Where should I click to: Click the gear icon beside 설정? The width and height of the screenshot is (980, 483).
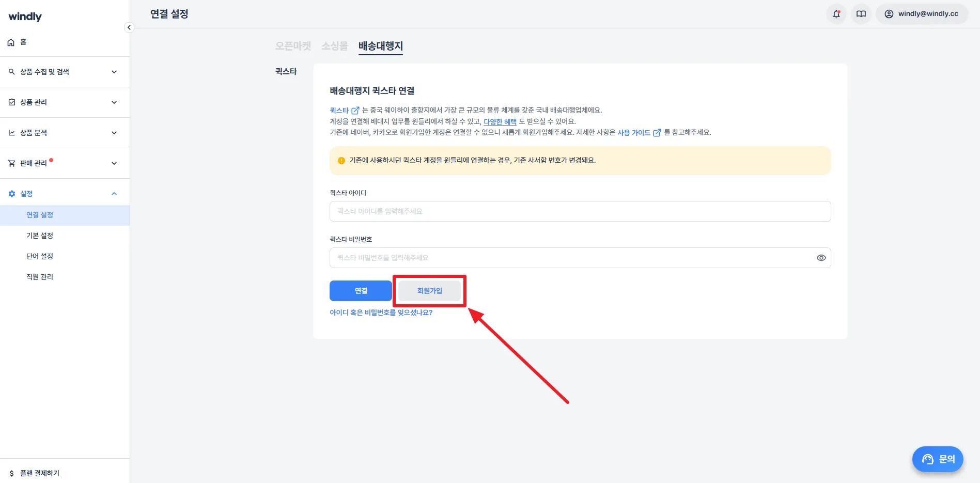11,194
